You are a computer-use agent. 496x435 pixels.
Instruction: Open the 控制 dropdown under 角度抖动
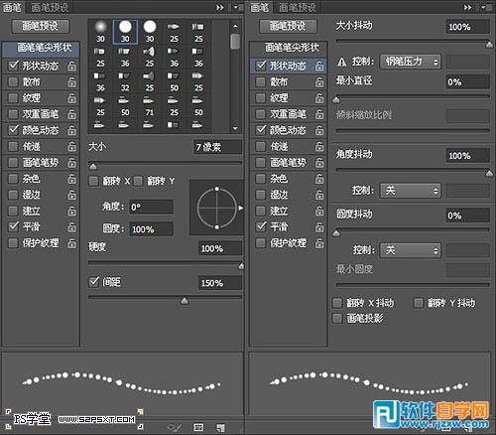pyautogui.click(x=411, y=191)
